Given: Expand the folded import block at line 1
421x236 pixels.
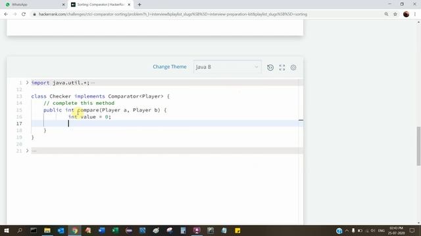Looking at the screenshot, I should [27, 83].
